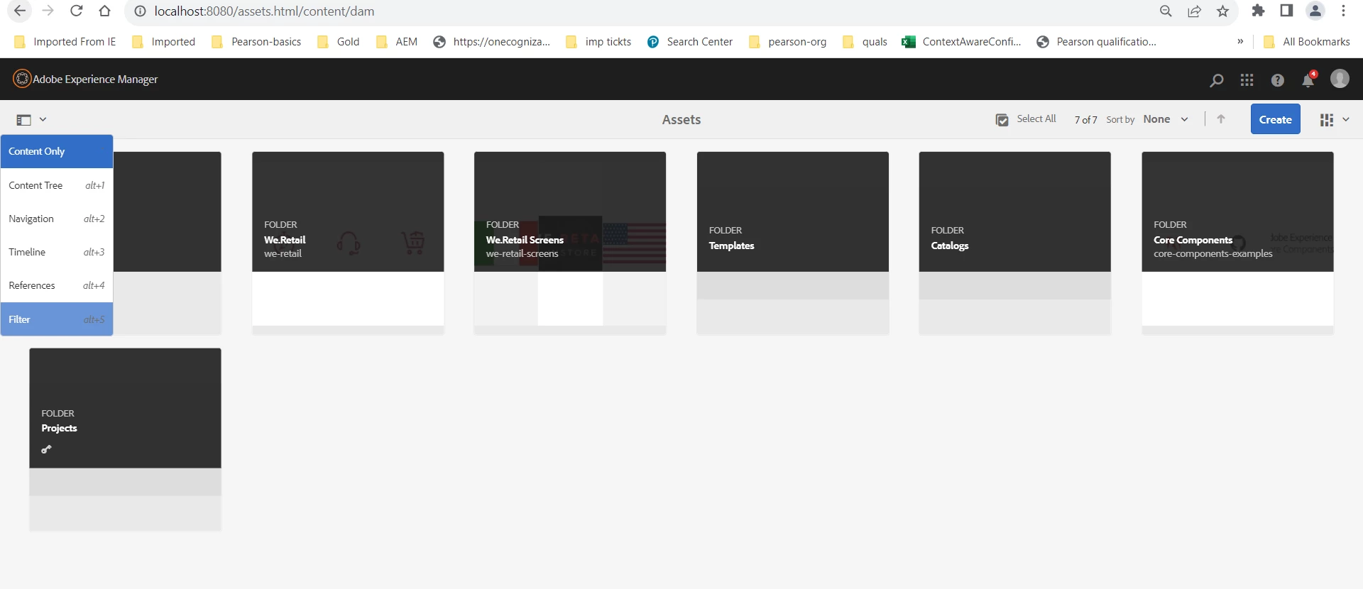Viewport: 1363px width, 589px height.
Task: Open Chrome profile icon
Action: coord(1315,11)
